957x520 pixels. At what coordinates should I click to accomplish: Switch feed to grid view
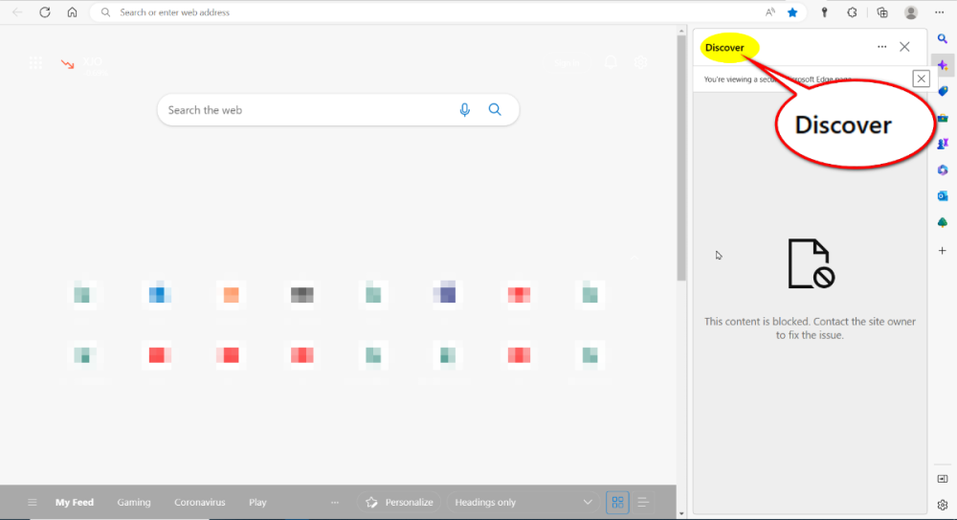click(617, 502)
